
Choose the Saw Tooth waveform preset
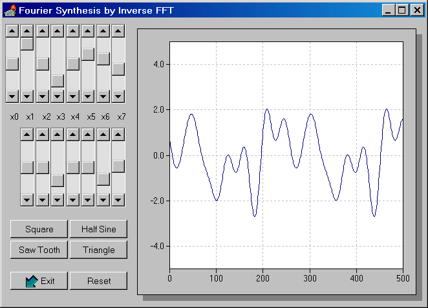tap(39, 250)
